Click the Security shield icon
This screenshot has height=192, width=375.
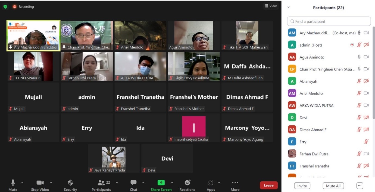click(x=70, y=183)
